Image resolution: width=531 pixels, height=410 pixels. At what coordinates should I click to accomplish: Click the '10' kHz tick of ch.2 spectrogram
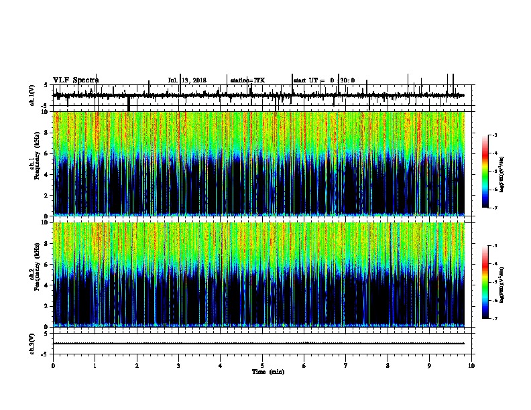click(45, 222)
